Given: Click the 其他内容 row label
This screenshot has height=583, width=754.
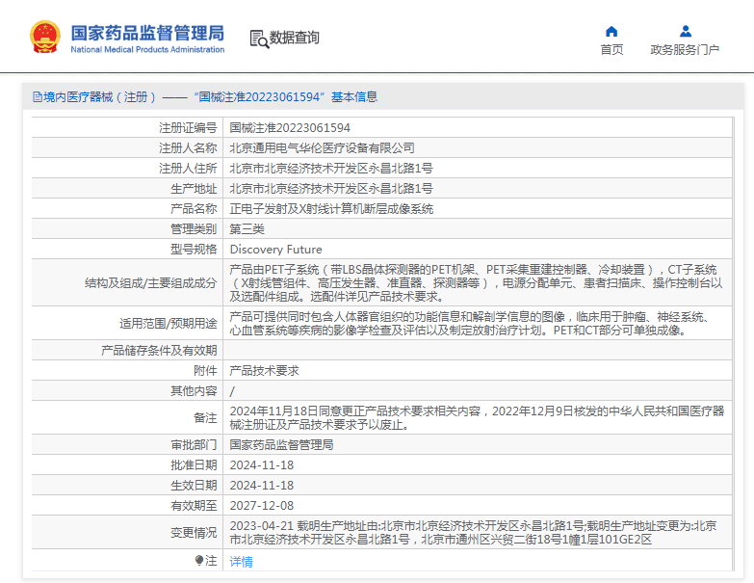Looking at the screenshot, I should [194, 391].
